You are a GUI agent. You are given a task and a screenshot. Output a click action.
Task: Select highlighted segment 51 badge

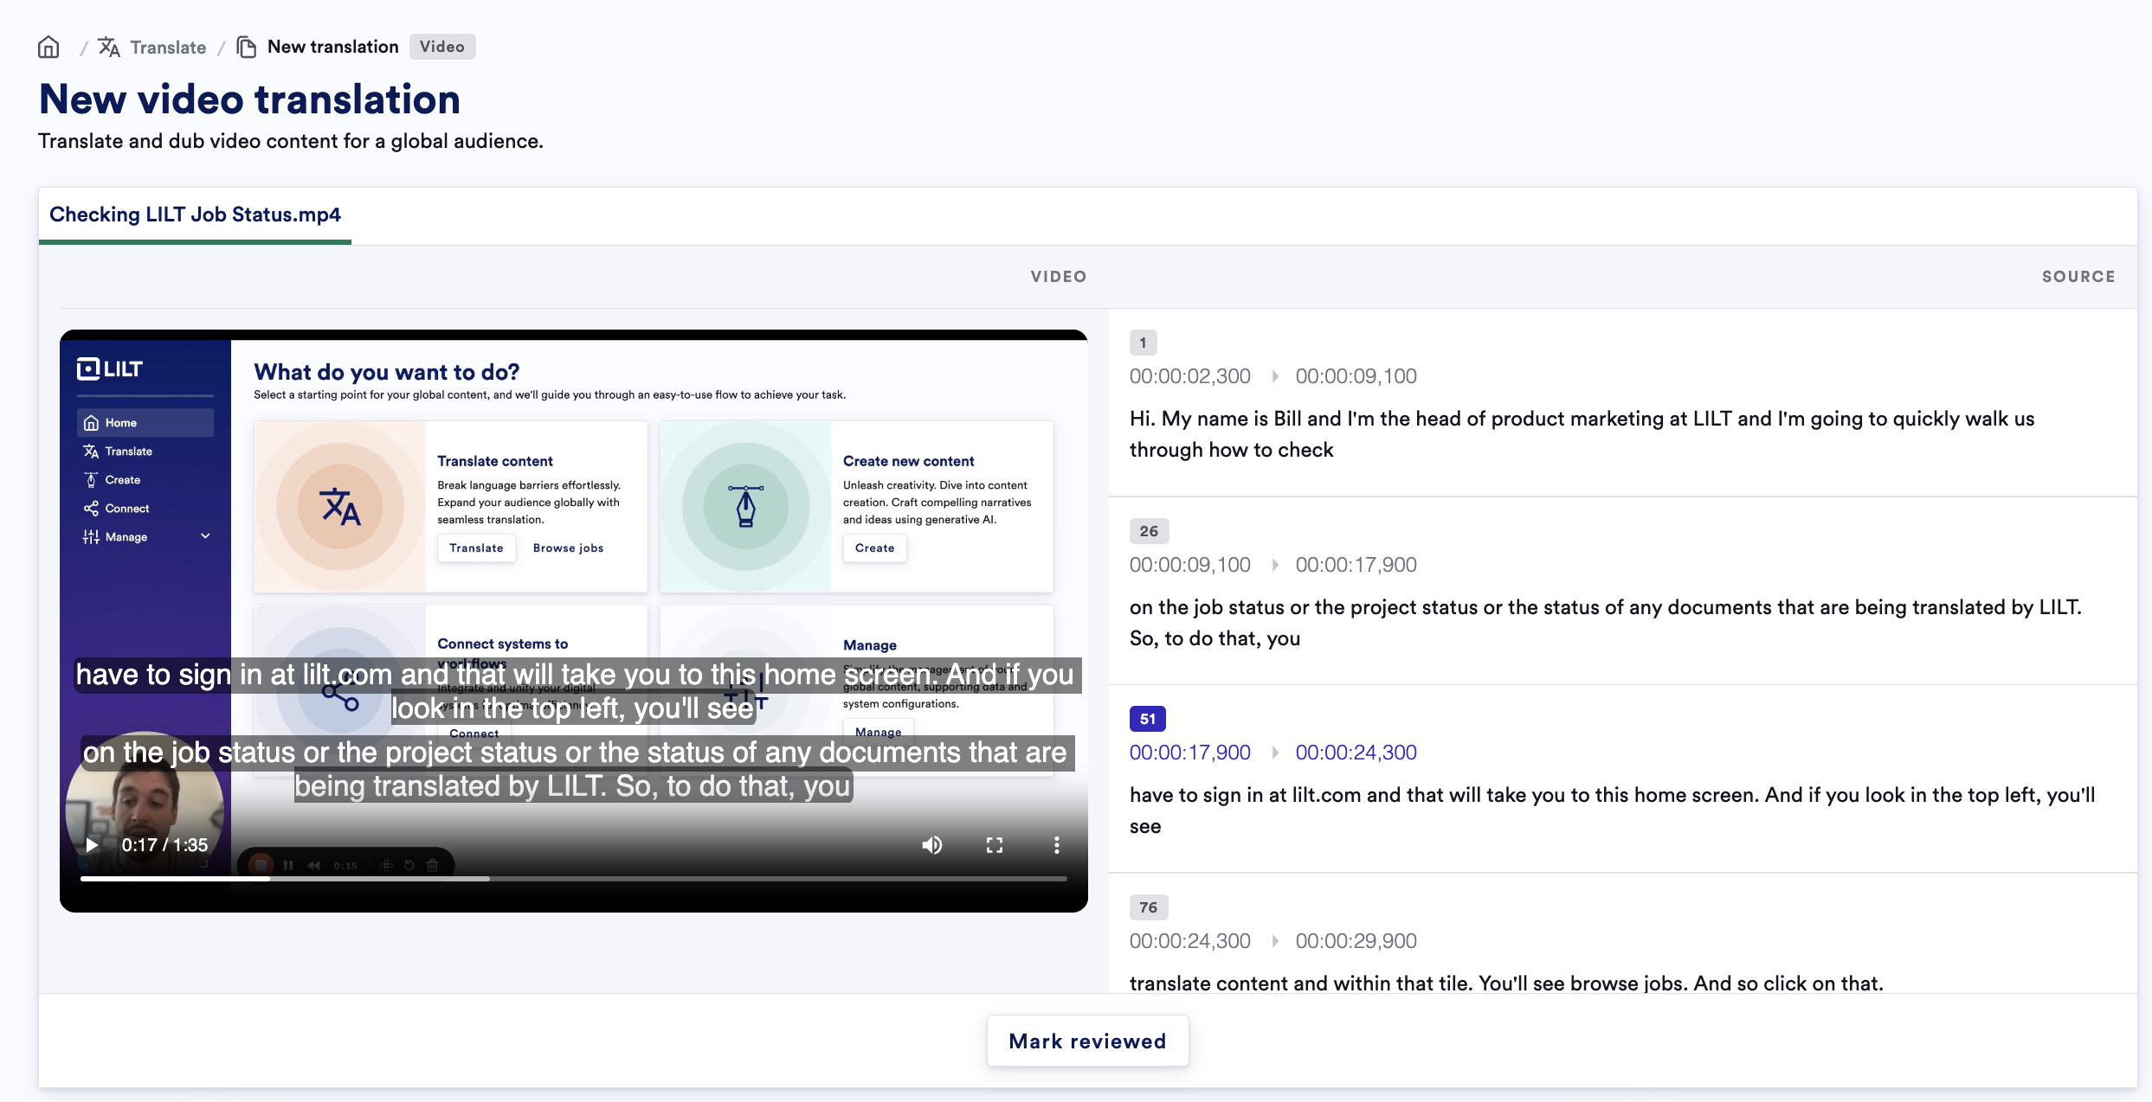point(1147,719)
